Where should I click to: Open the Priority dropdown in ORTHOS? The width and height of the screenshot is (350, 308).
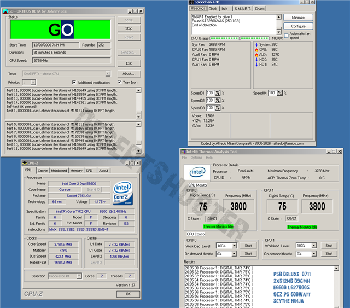point(33,83)
